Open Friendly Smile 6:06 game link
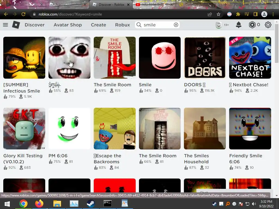279x209 pixels. pos(246,159)
